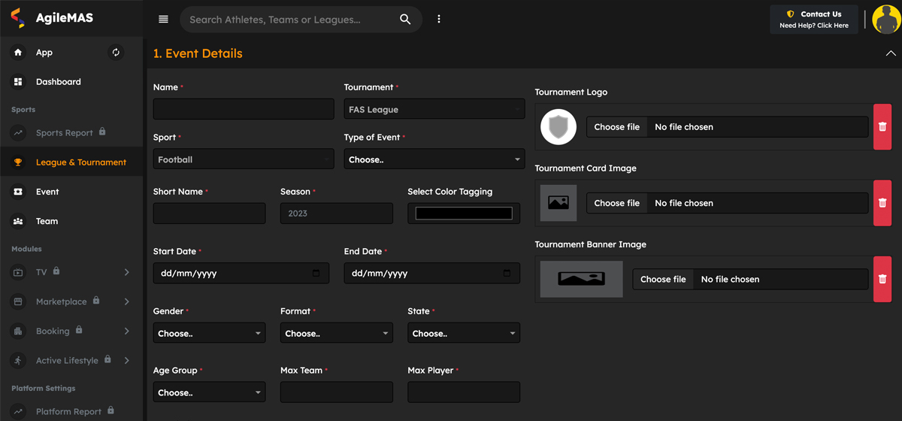
Task: Click Contact Us help button
Action: coord(813,20)
